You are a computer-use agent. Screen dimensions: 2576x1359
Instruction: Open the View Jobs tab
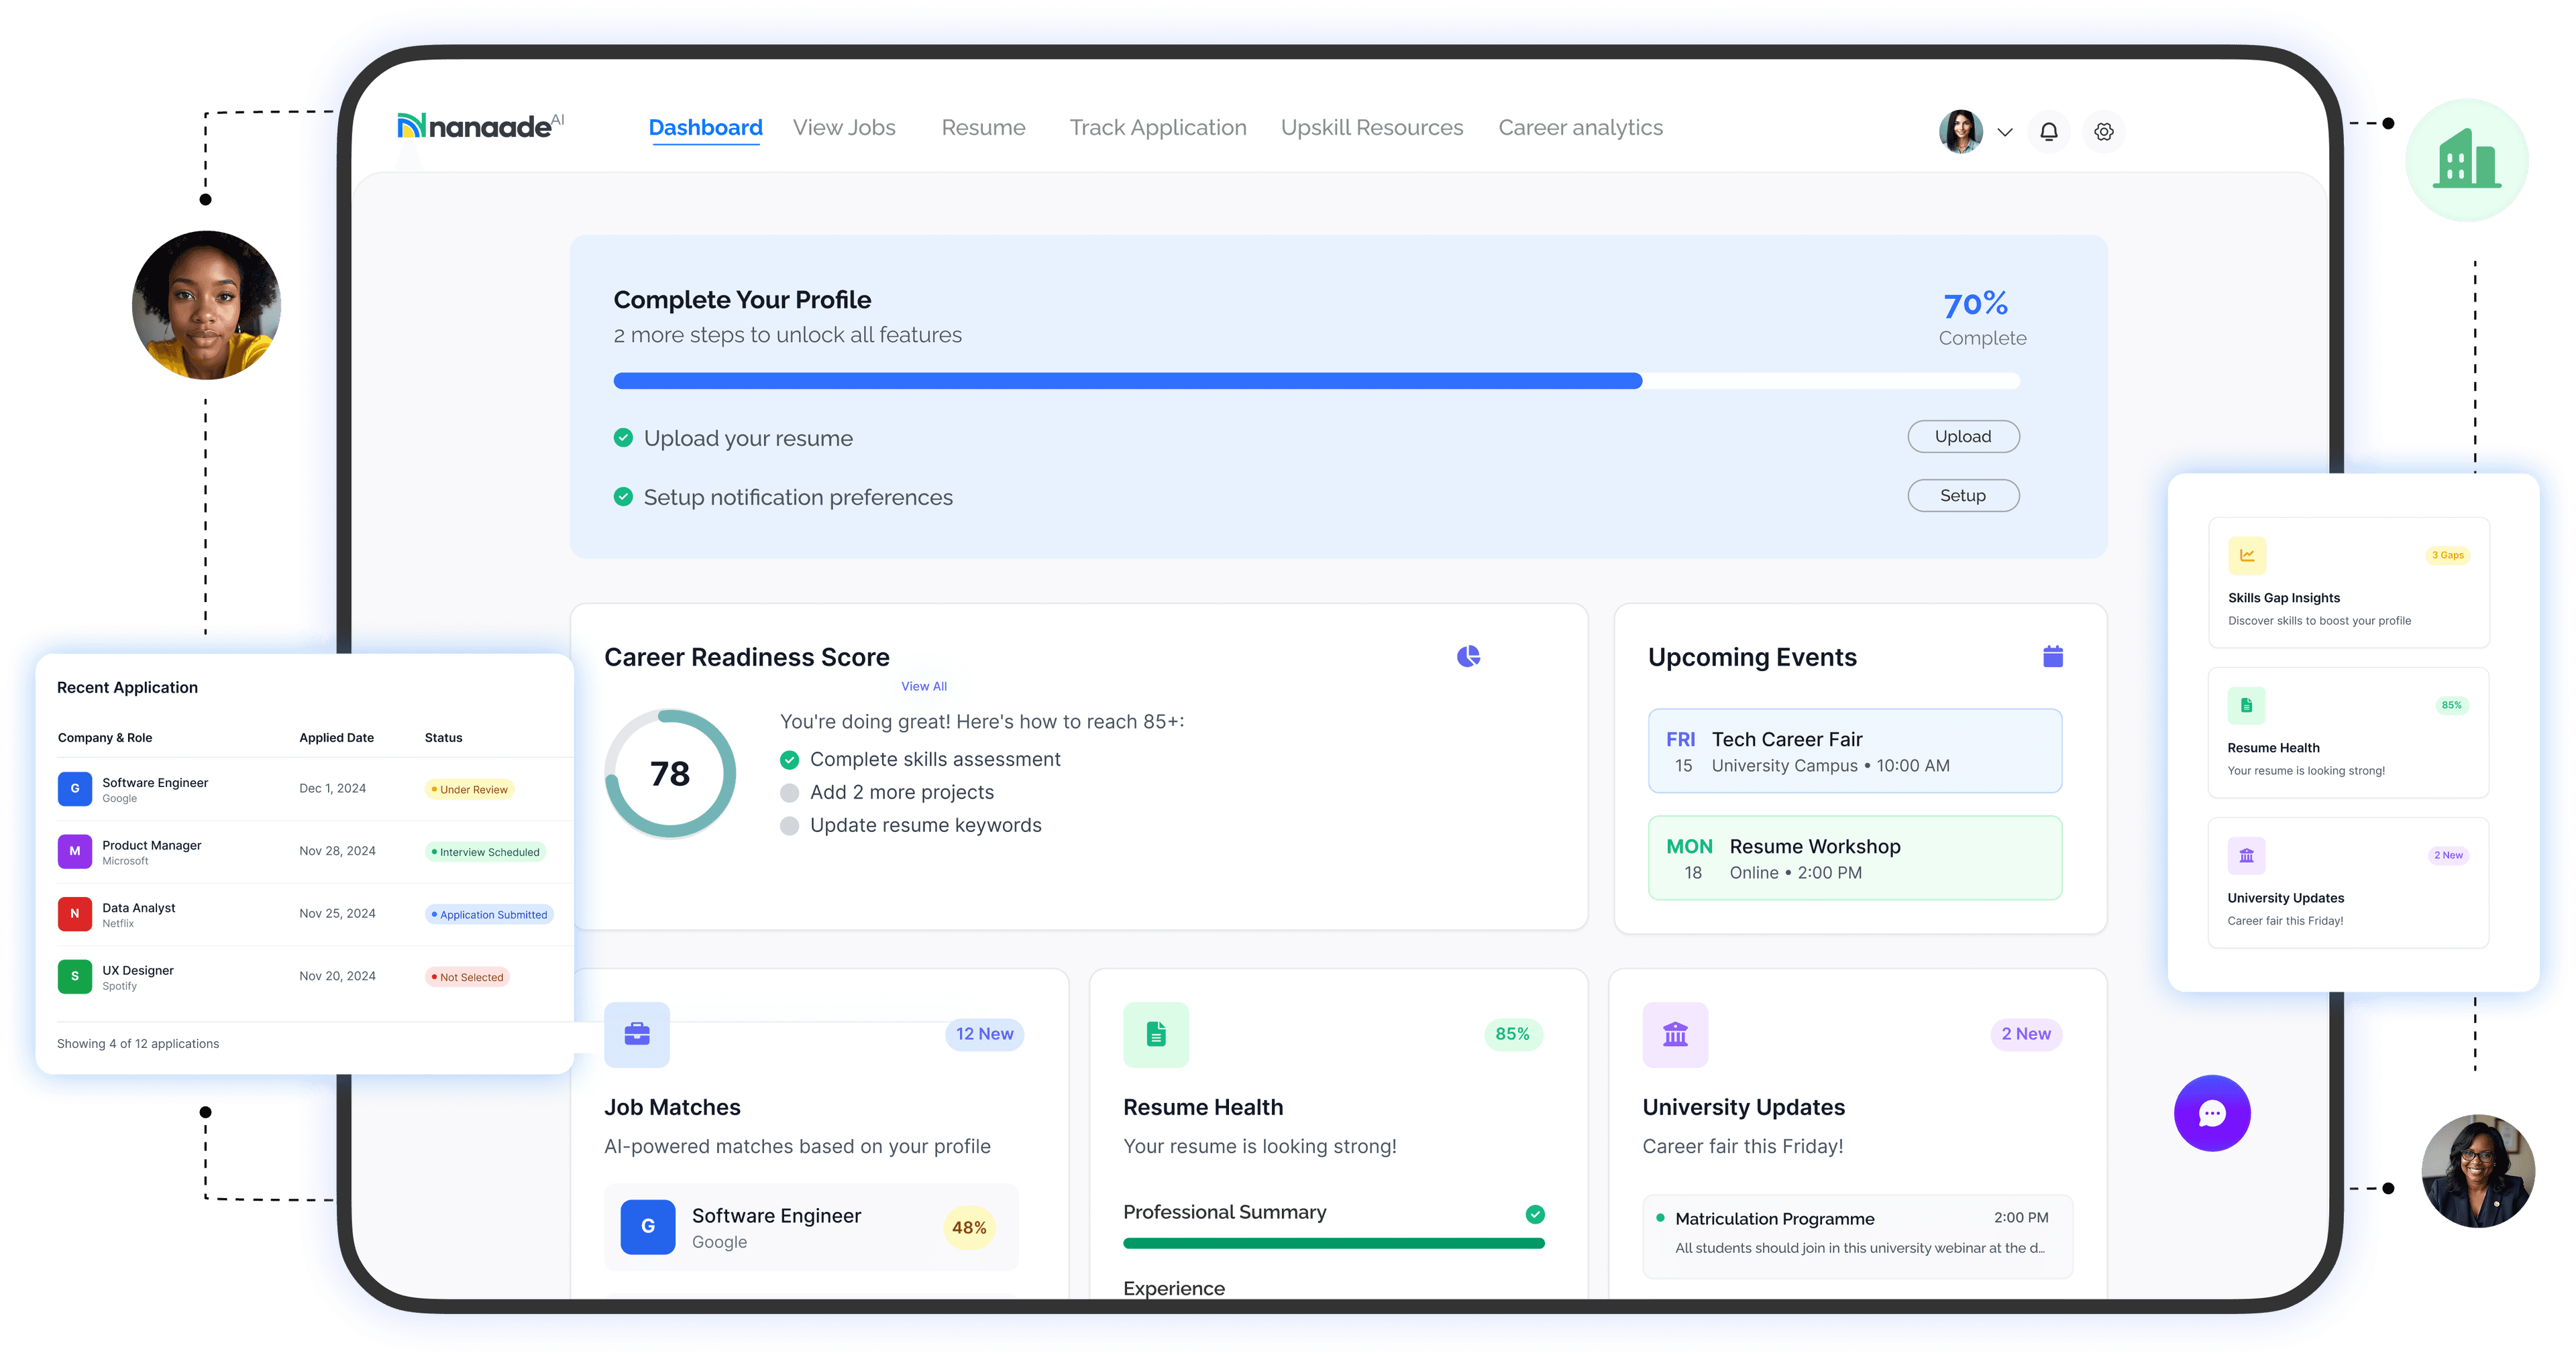click(x=844, y=128)
